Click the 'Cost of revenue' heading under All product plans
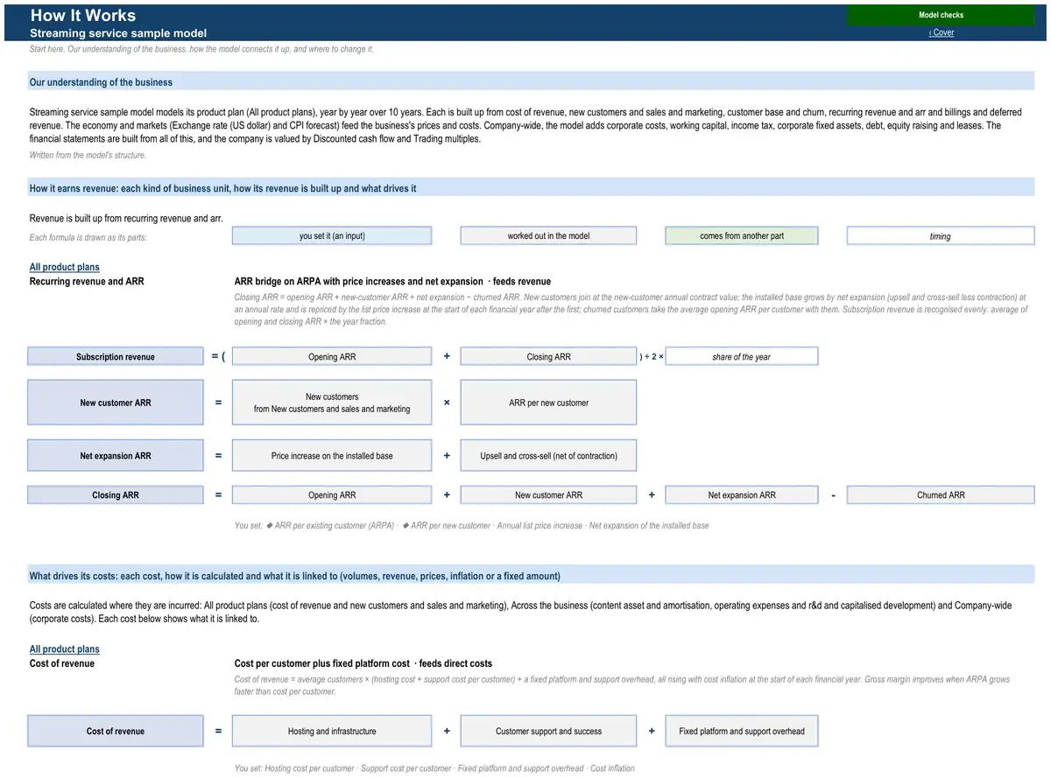This screenshot has height=778, width=1051. [x=62, y=663]
